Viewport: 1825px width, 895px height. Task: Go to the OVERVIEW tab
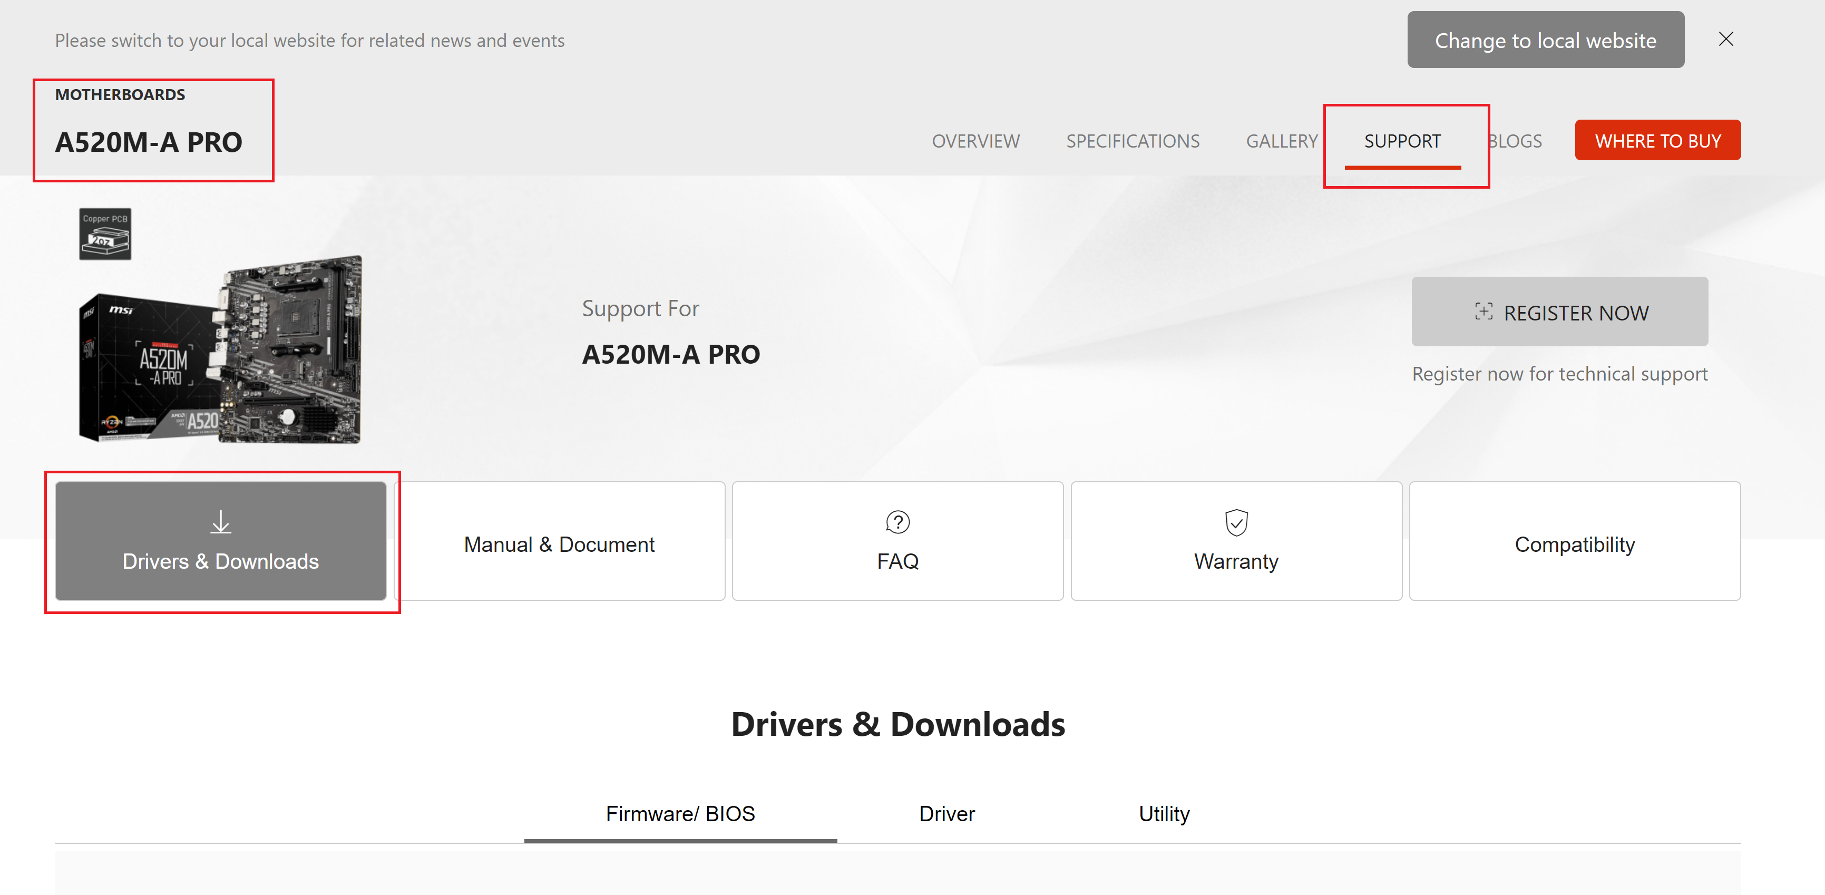tap(975, 141)
